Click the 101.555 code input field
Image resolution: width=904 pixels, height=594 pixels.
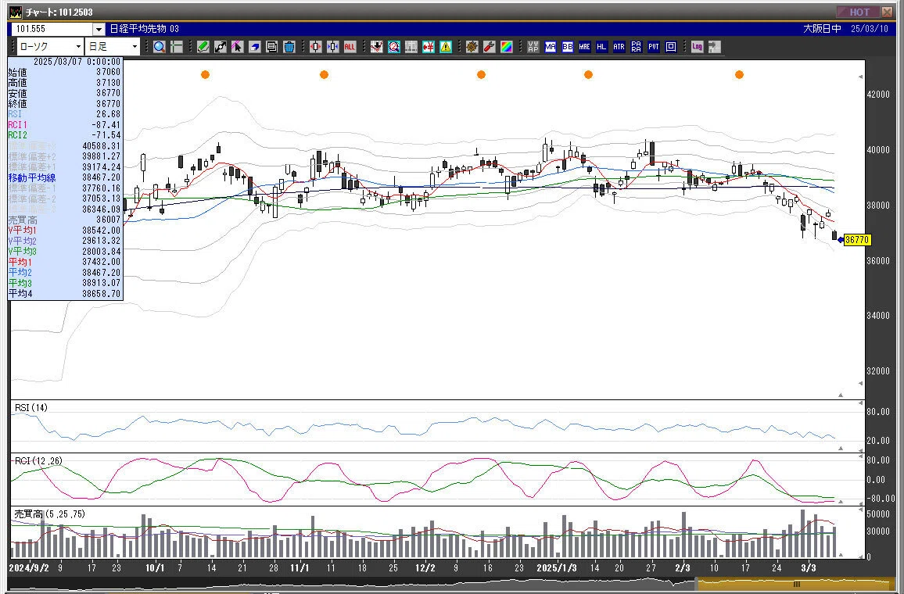click(x=52, y=29)
